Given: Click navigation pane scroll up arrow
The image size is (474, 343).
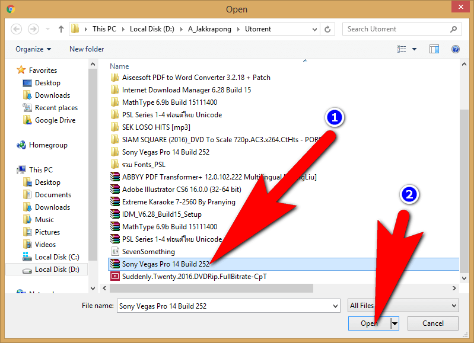Looking at the screenshot, I should pyautogui.click(x=93, y=64).
